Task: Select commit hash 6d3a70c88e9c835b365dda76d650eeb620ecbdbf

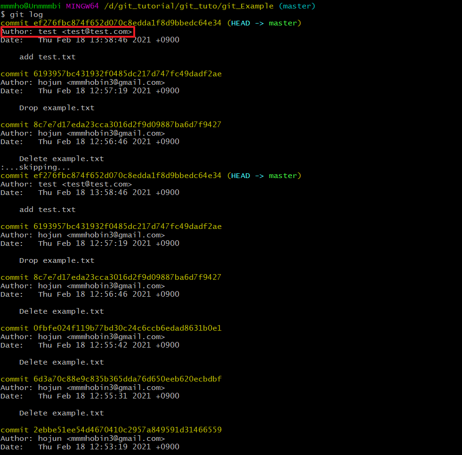Action: (x=127, y=379)
